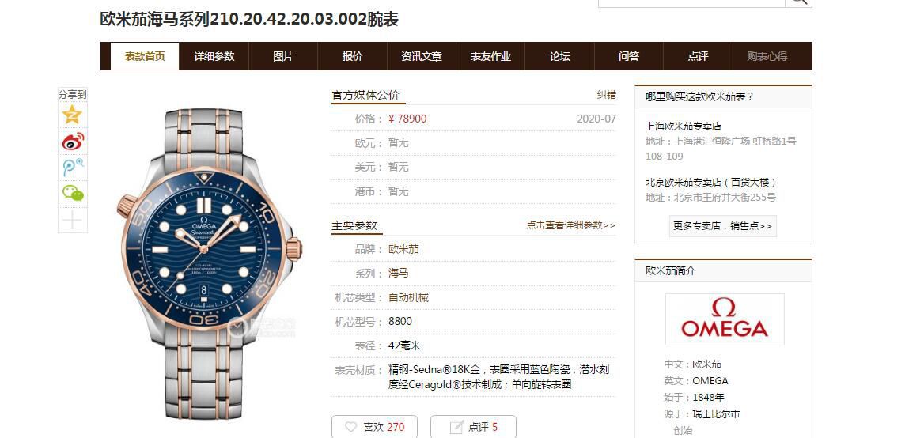Share to Weibo using the red icon
The image size is (924, 438).
[73, 142]
